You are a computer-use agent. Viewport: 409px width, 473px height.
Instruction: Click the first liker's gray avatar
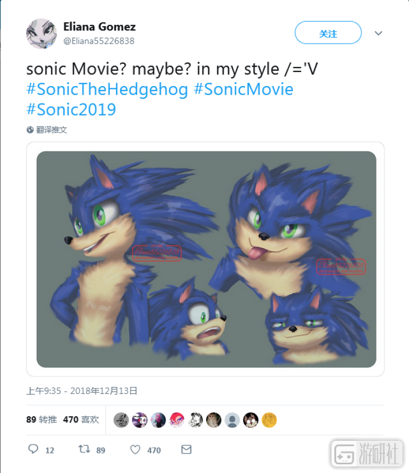click(121, 420)
